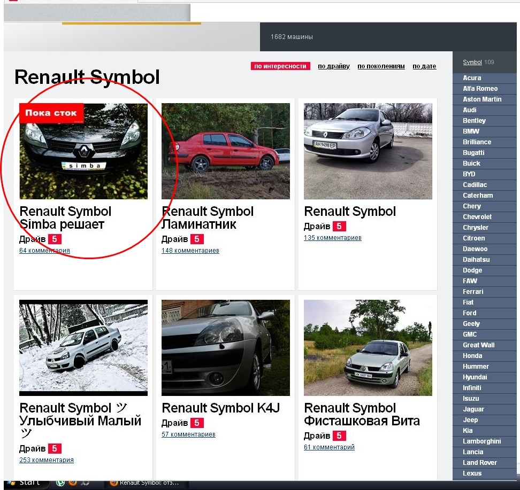Open 'Renault Symbol Simba решает' title
Image resolution: width=520 pixels, height=490 pixels.
(65, 217)
